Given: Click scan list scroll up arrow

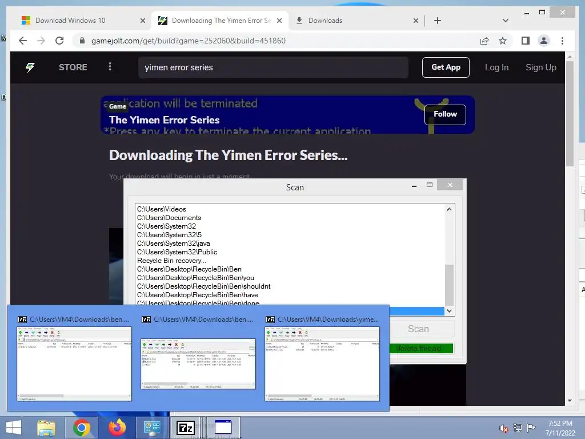Looking at the screenshot, I should click(x=449, y=209).
